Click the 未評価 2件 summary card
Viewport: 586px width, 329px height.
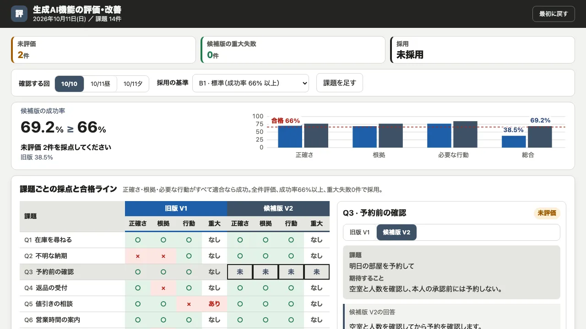pyautogui.click(x=103, y=50)
